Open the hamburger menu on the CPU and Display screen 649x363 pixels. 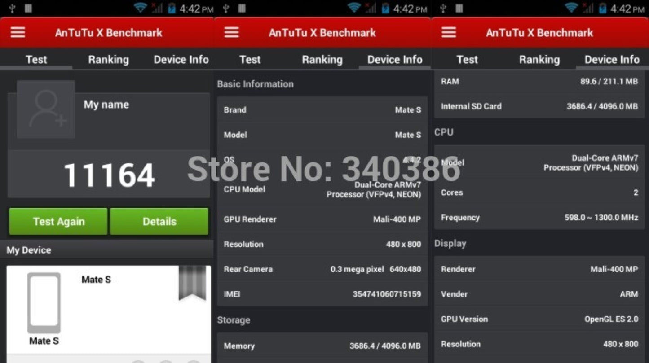[449, 32]
